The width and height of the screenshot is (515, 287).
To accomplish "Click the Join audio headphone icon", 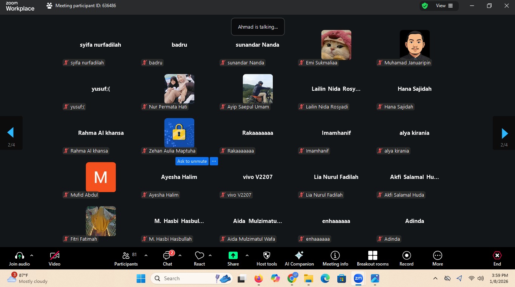I will (x=19, y=255).
